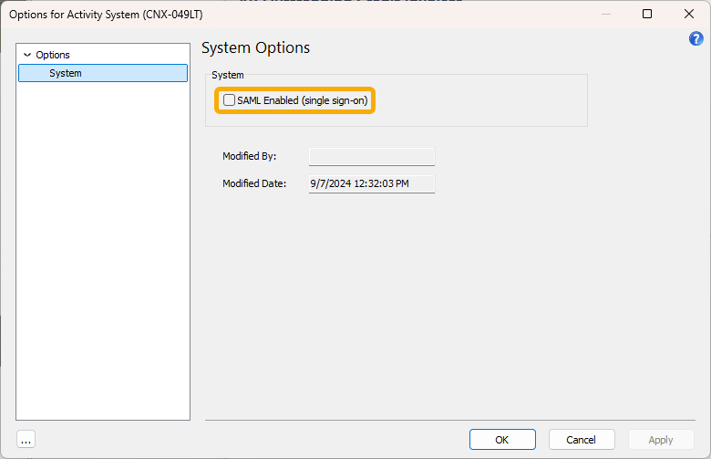Minimize the dialog using the title bar dash

click(606, 14)
